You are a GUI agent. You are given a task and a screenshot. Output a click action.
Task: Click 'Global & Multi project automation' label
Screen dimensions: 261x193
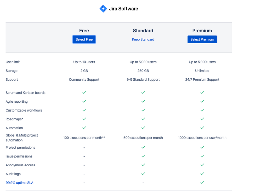point(22,138)
